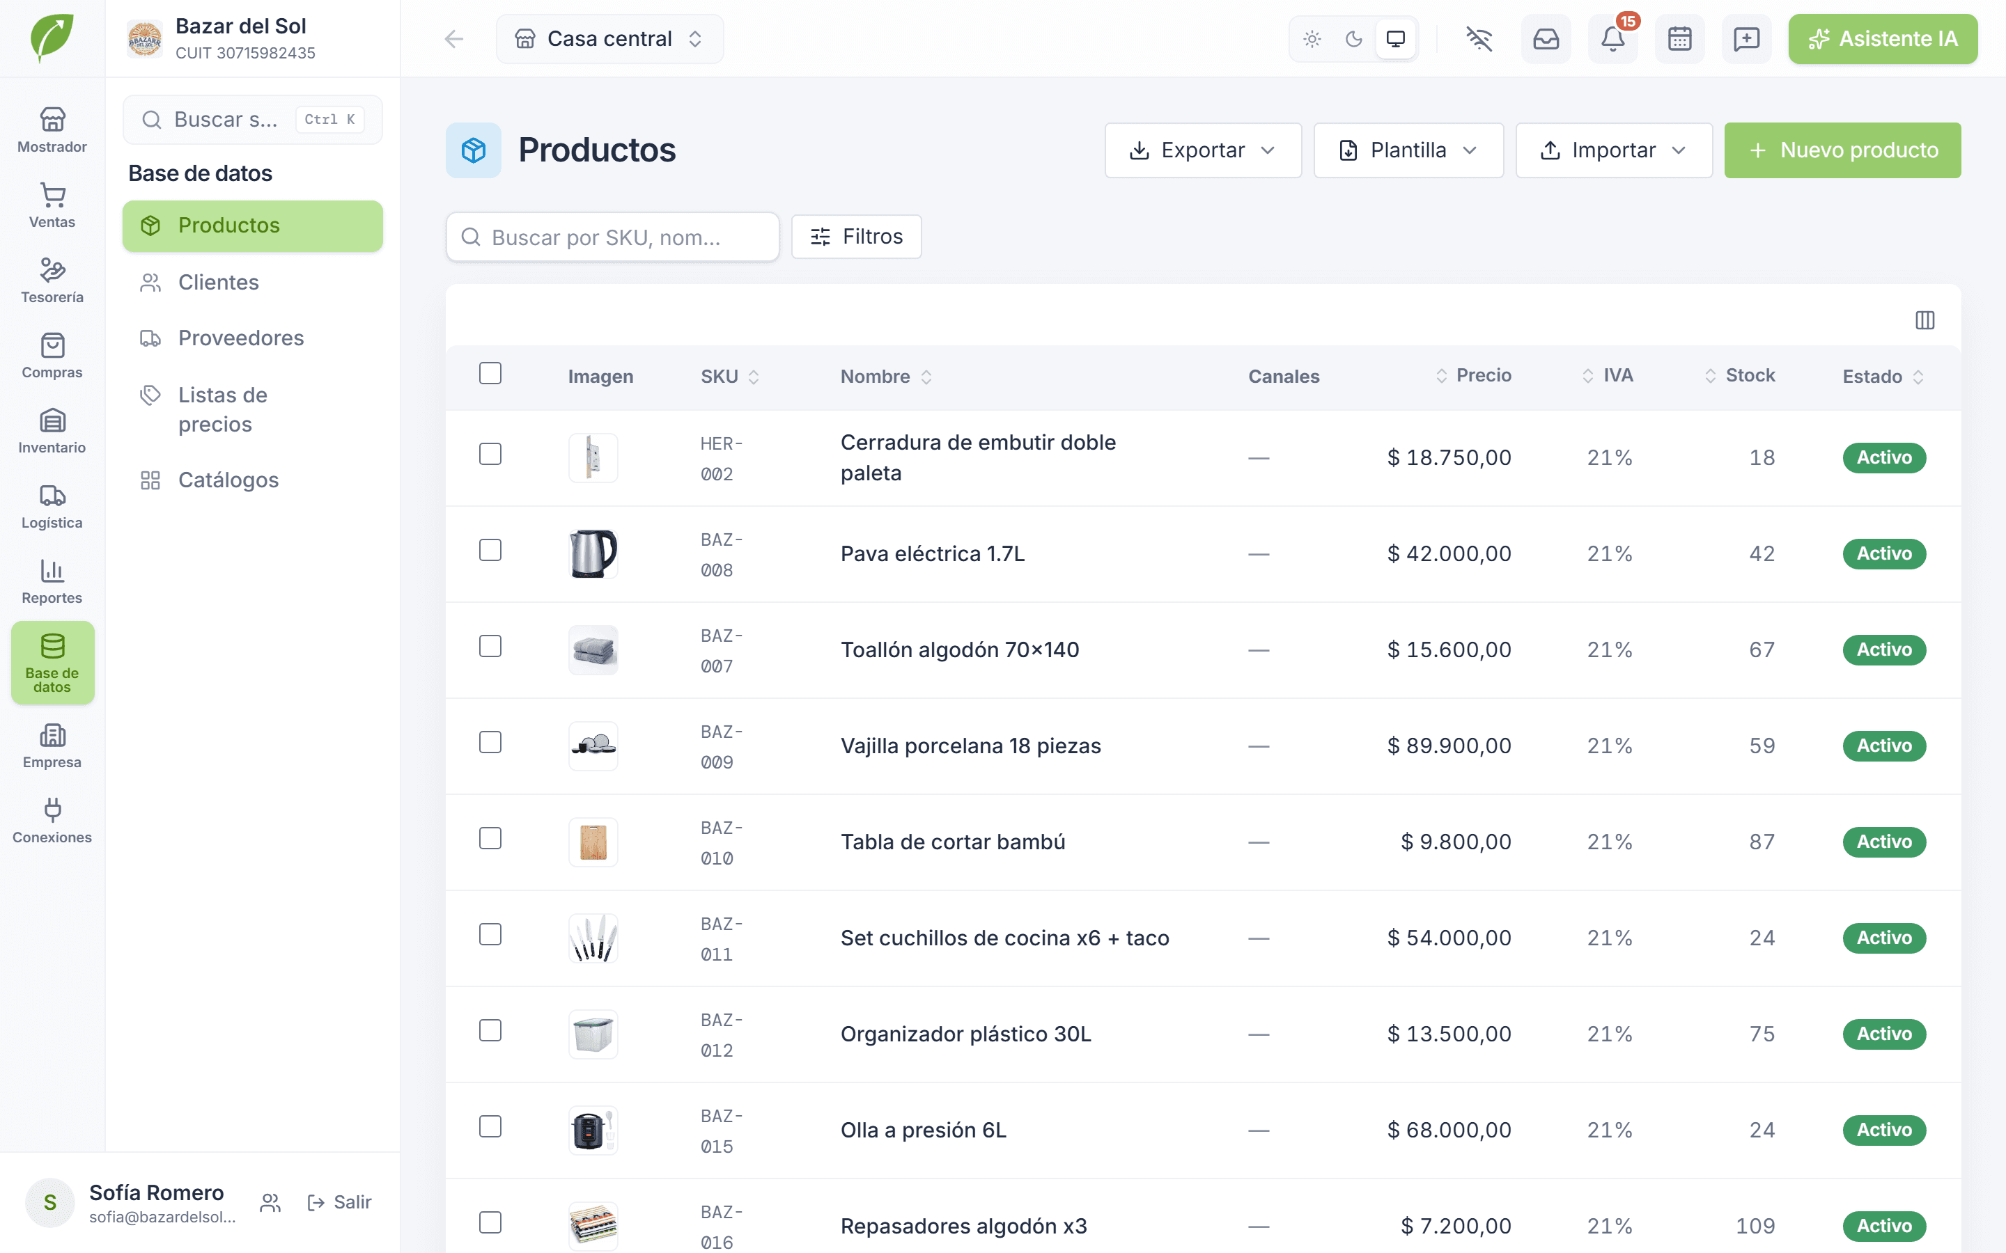Open Listas de precios menu item
The width and height of the screenshot is (2006, 1253).
pos(252,409)
